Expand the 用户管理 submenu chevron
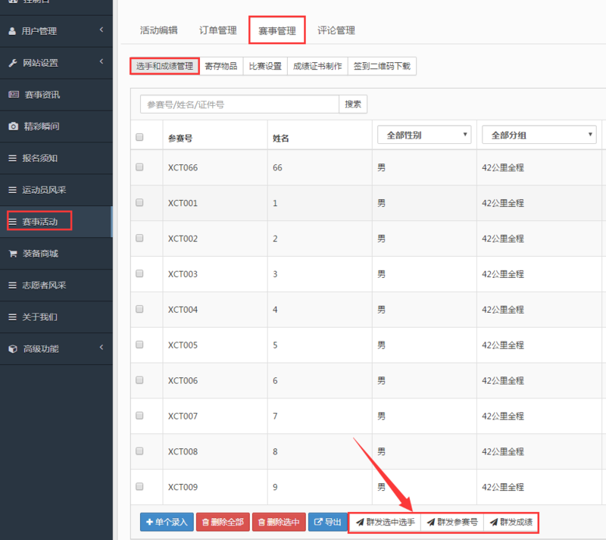The height and width of the screenshot is (540, 606). pos(101,31)
